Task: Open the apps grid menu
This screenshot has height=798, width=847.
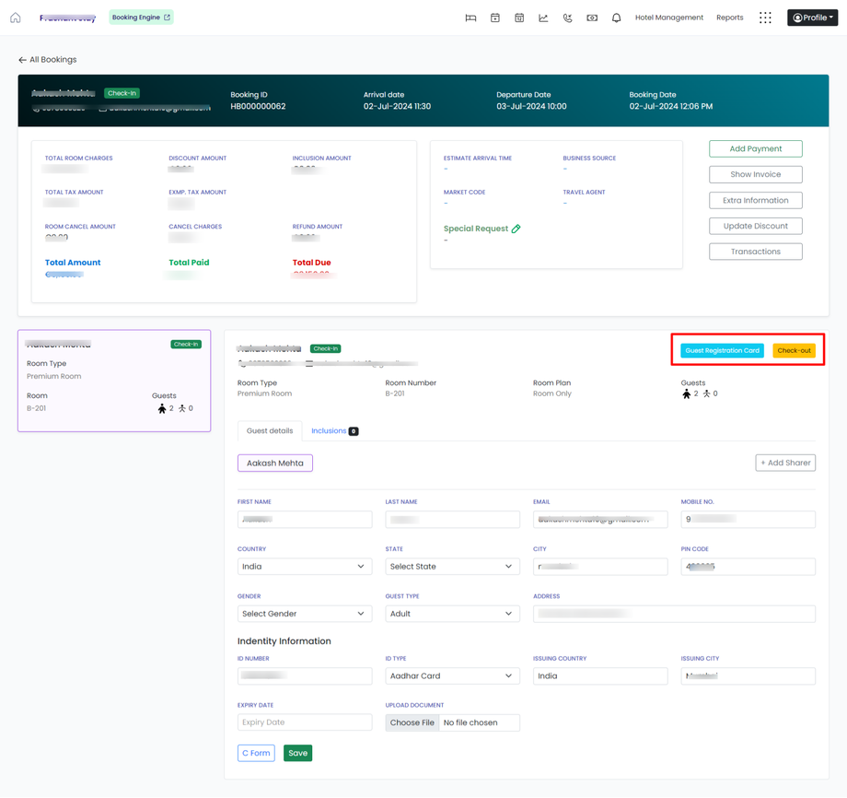Action: click(x=765, y=18)
